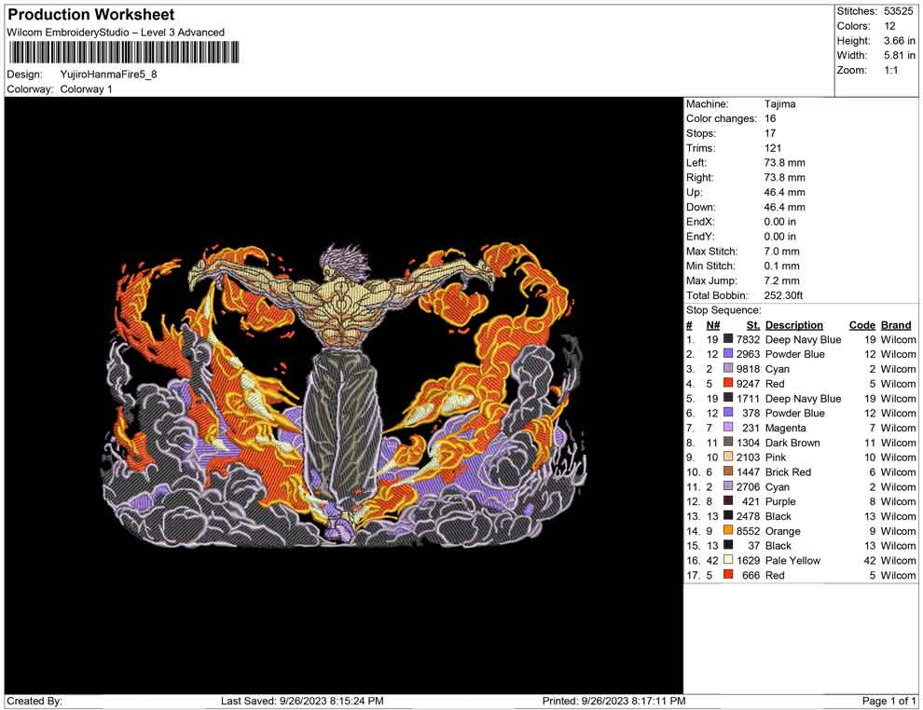Select the Code column header
This screenshot has height=710, width=923.
861,325
